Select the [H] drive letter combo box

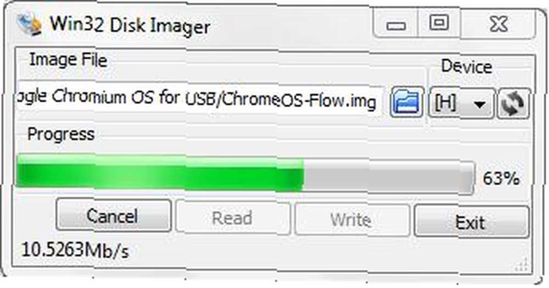(x=462, y=103)
